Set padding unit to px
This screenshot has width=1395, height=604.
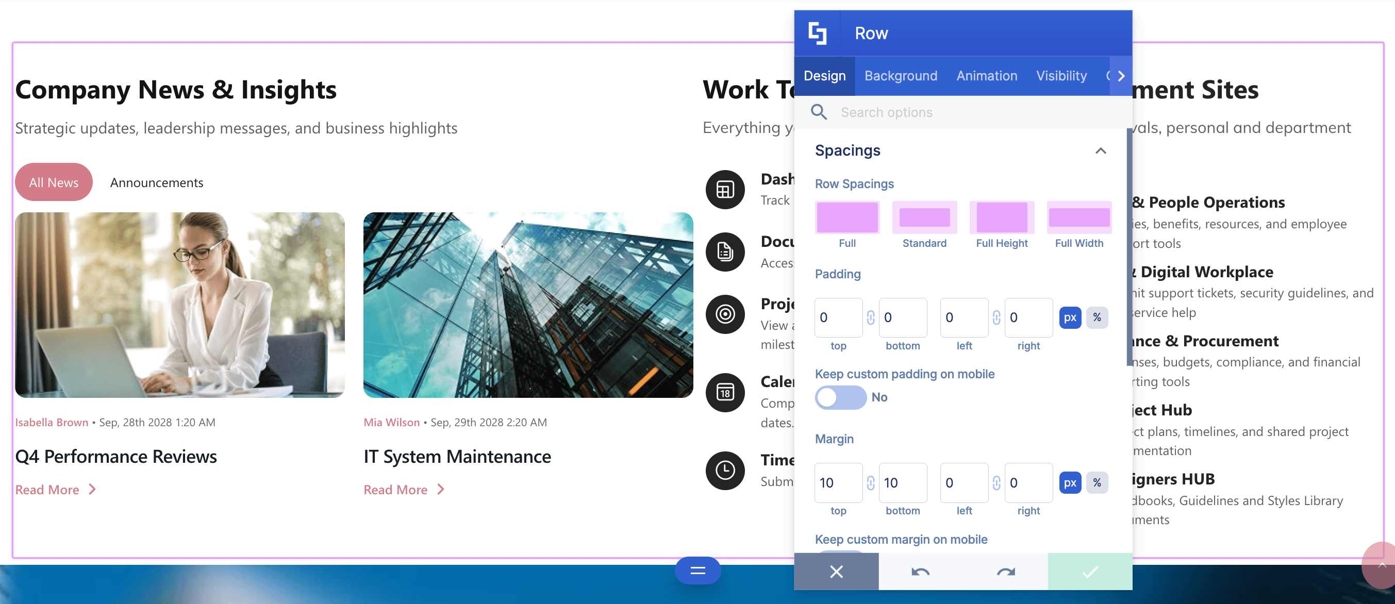click(1070, 317)
